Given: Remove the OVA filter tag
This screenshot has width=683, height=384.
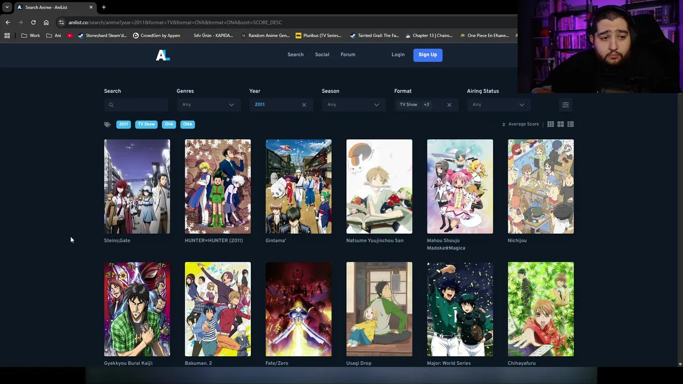Looking at the screenshot, I should (169, 124).
